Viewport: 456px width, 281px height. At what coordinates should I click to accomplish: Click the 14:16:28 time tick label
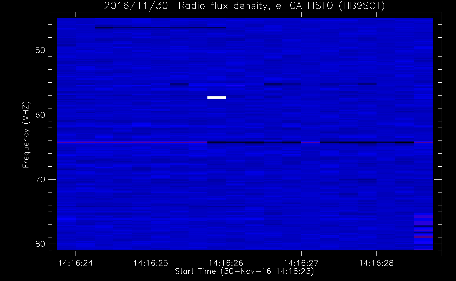pos(376,263)
